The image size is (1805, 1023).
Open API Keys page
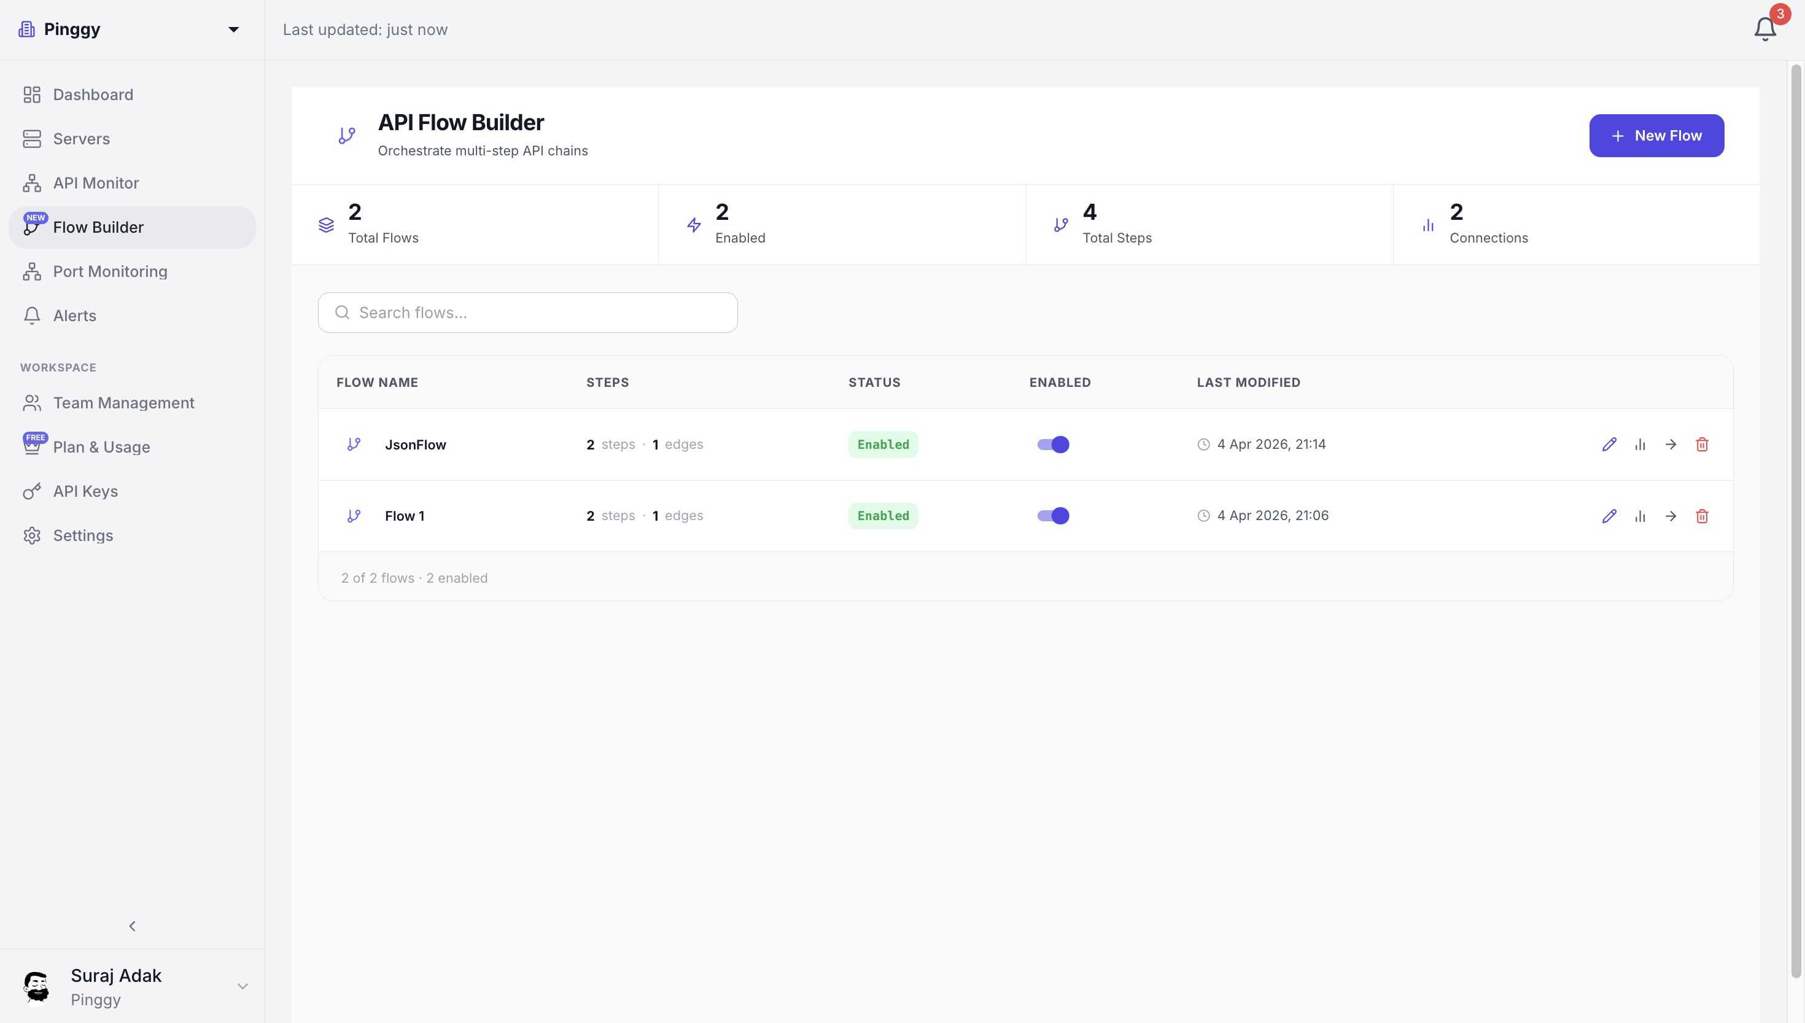pyautogui.click(x=132, y=491)
